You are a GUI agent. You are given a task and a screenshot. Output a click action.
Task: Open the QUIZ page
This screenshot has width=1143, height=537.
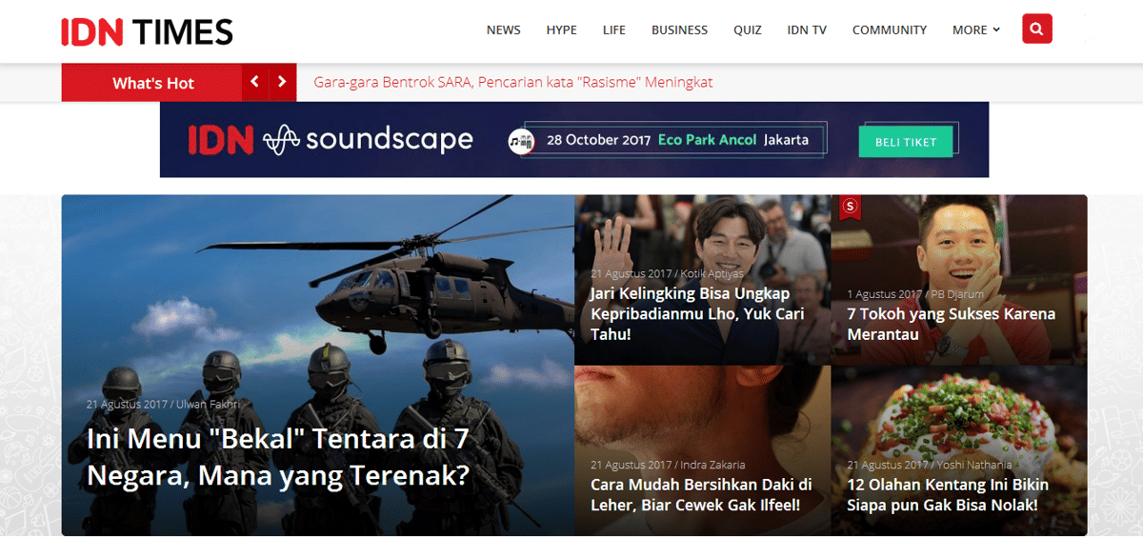(x=747, y=30)
